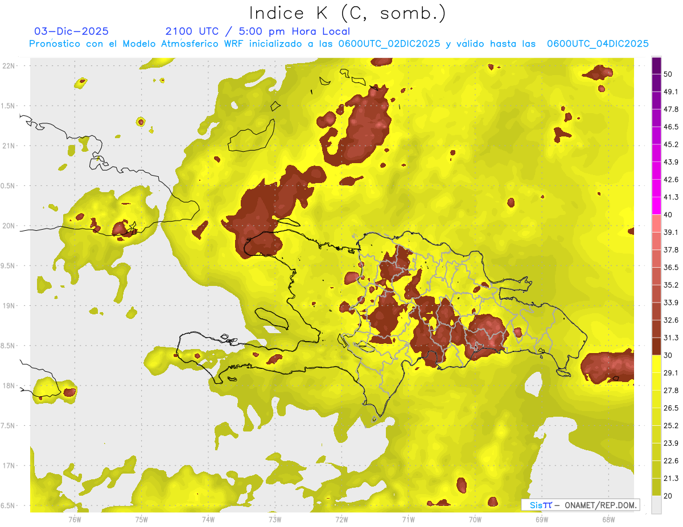Image resolution: width=683 pixels, height=527 pixels.
Task: Click the legend value '42.6'
Action: click(671, 180)
